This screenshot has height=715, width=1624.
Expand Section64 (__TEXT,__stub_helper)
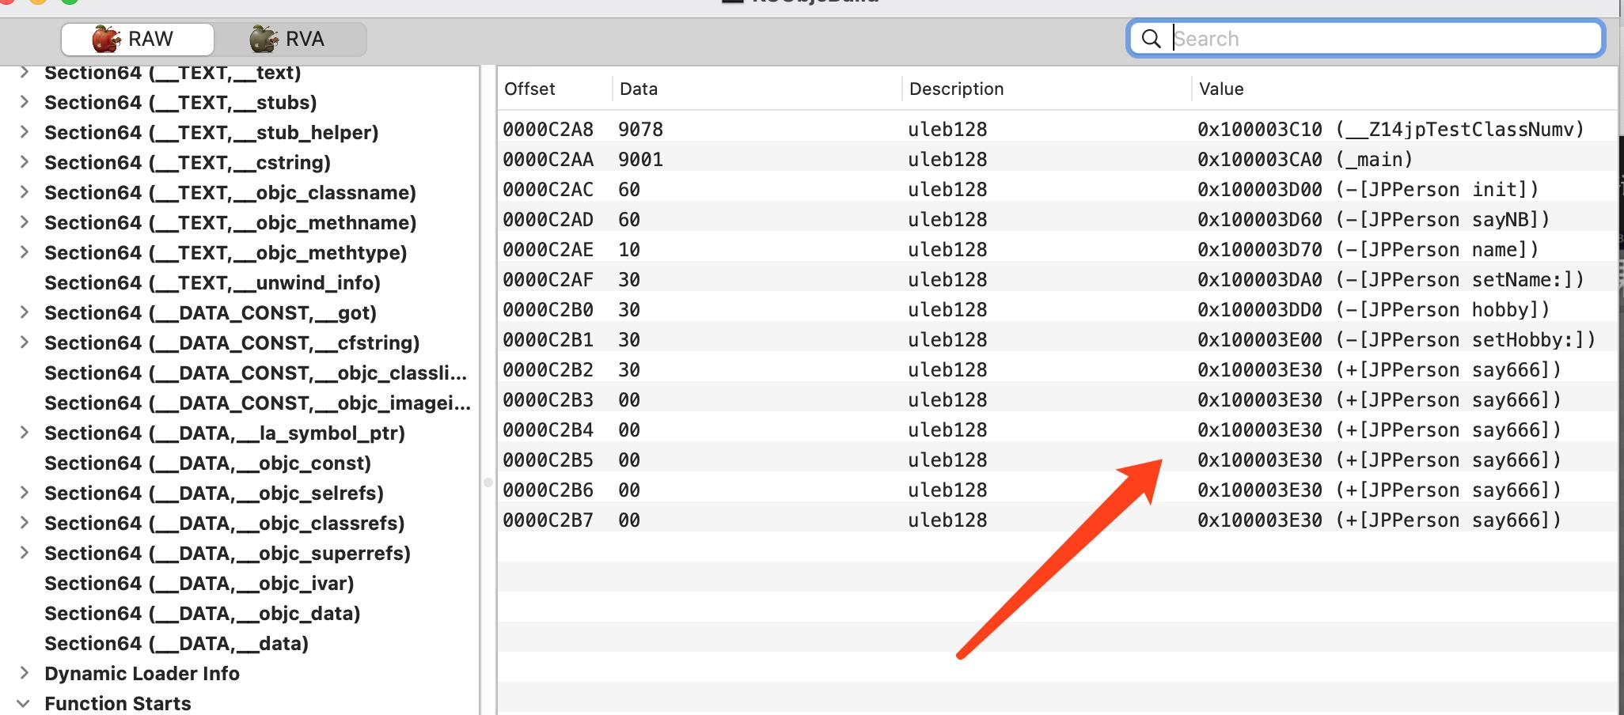[x=25, y=132]
